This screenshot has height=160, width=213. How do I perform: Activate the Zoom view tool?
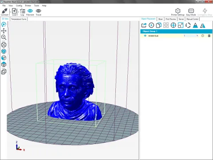(4, 37)
